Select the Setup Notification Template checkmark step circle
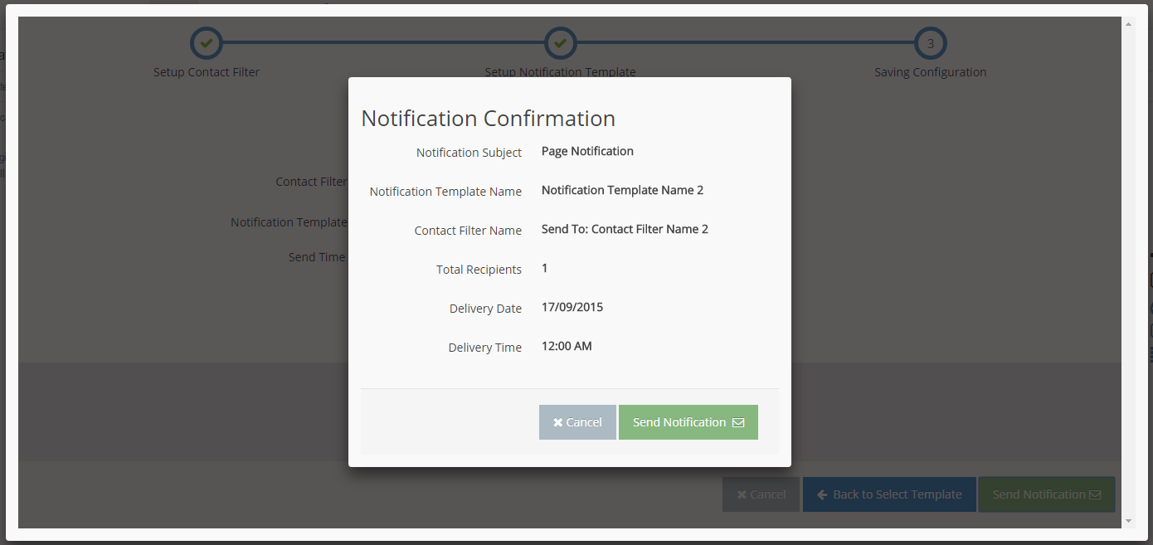The image size is (1153, 545). [560, 43]
